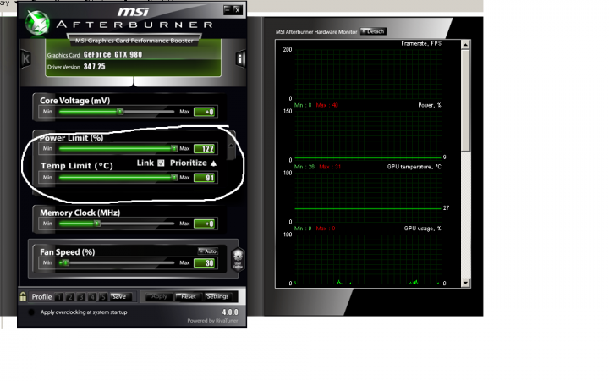
Task: Click the hardware monitor scroll up arrow
Action: [x=465, y=45]
